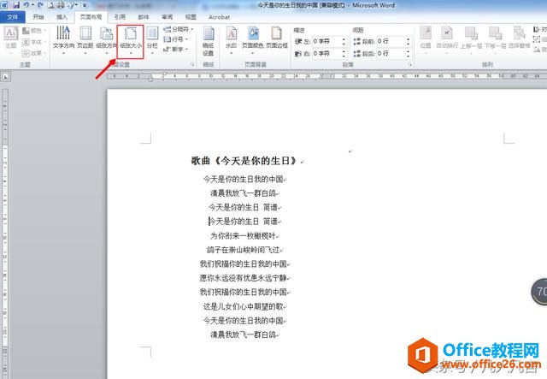Open the 页边距 margins gallery

pyautogui.click(x=85, y=37)
